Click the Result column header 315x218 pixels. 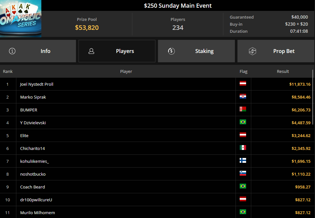[283, 72]
